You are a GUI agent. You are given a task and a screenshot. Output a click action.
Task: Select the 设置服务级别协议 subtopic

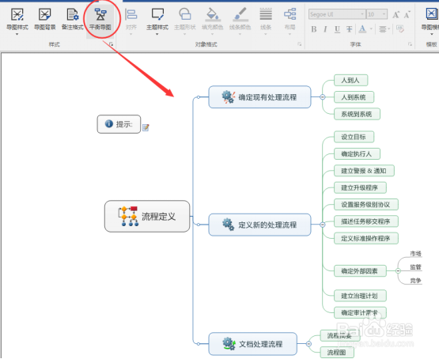coord(366,205)
